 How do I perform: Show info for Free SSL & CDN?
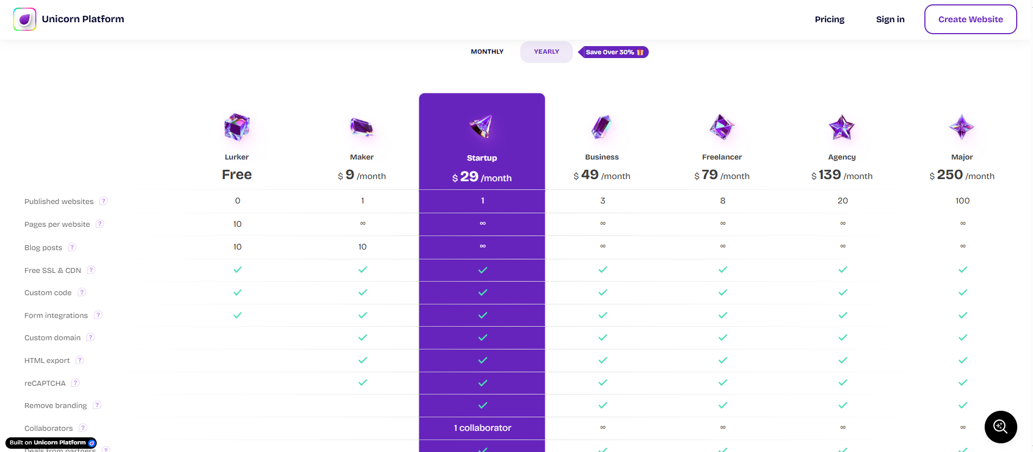click(x=91, y=270)
